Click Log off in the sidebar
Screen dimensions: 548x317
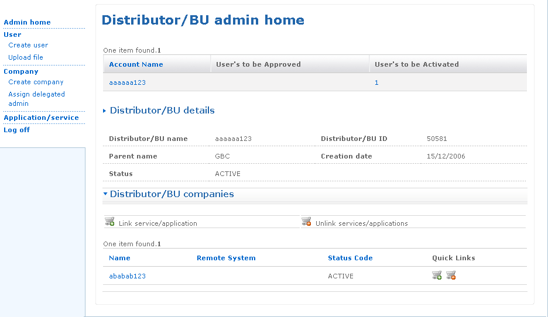coord(17,130)
